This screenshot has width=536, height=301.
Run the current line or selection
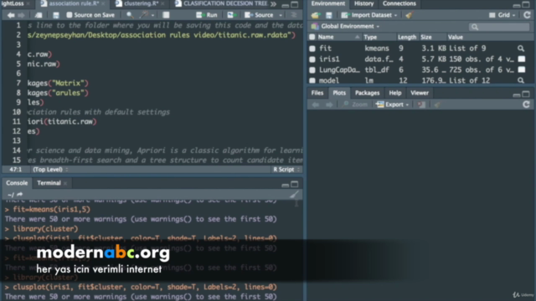click(207, 15)
